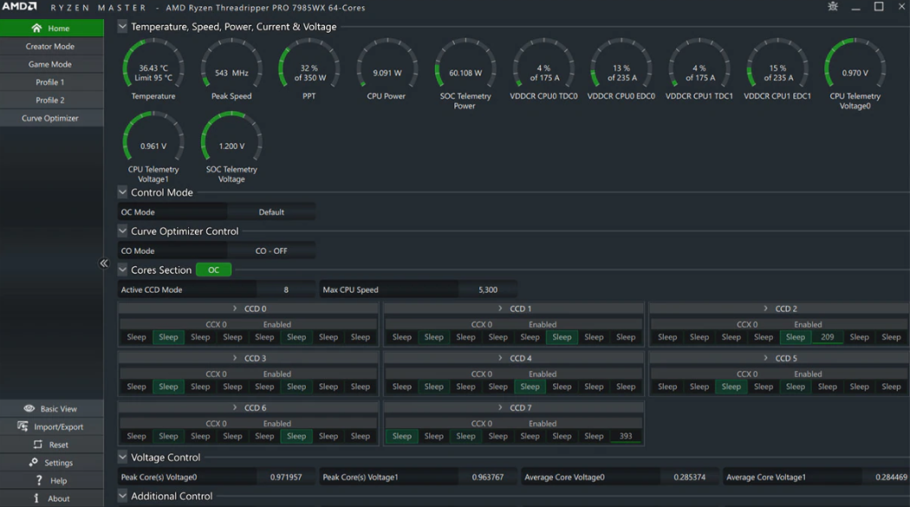This screenshot has width=910, height=507.
Task: Click the Reset icon in sidebar
Action: click(x=37, y=445)
